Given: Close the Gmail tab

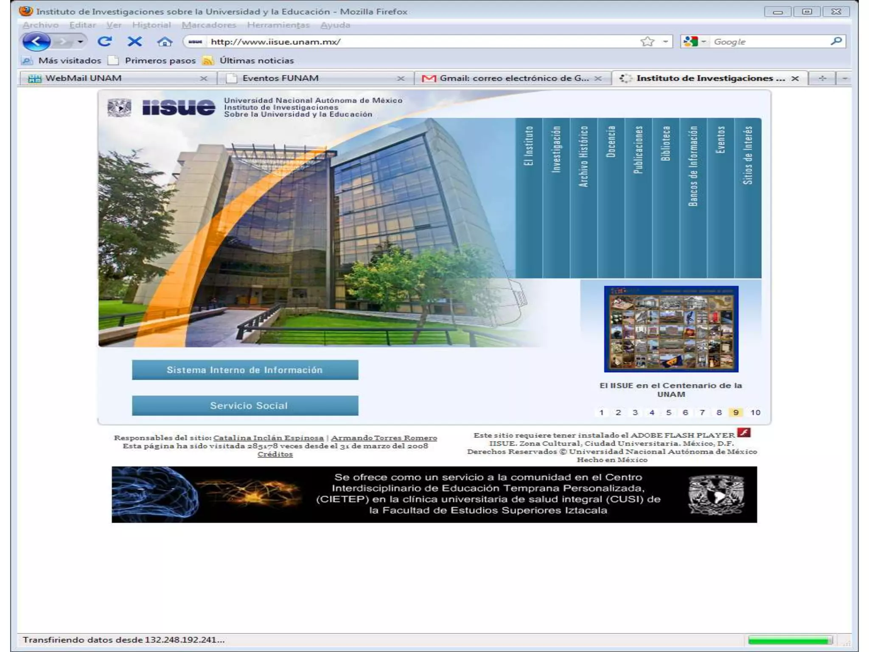Looking at the screenshot, I should 598,79.
